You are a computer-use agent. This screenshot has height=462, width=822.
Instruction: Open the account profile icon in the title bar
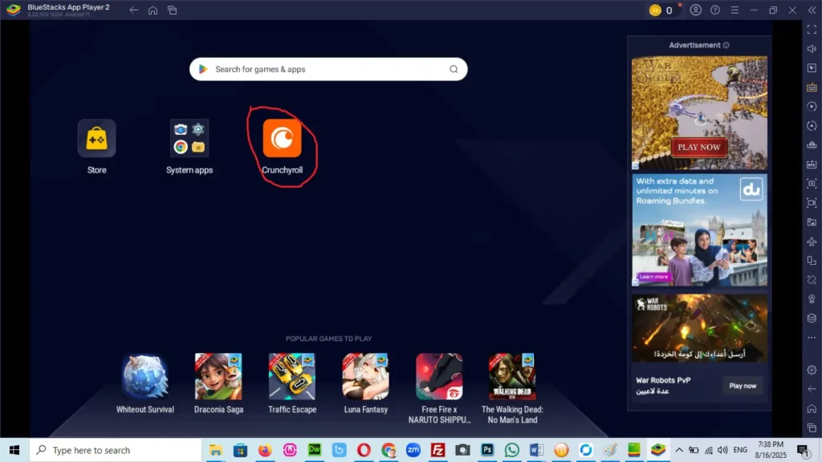pos(696,10)
